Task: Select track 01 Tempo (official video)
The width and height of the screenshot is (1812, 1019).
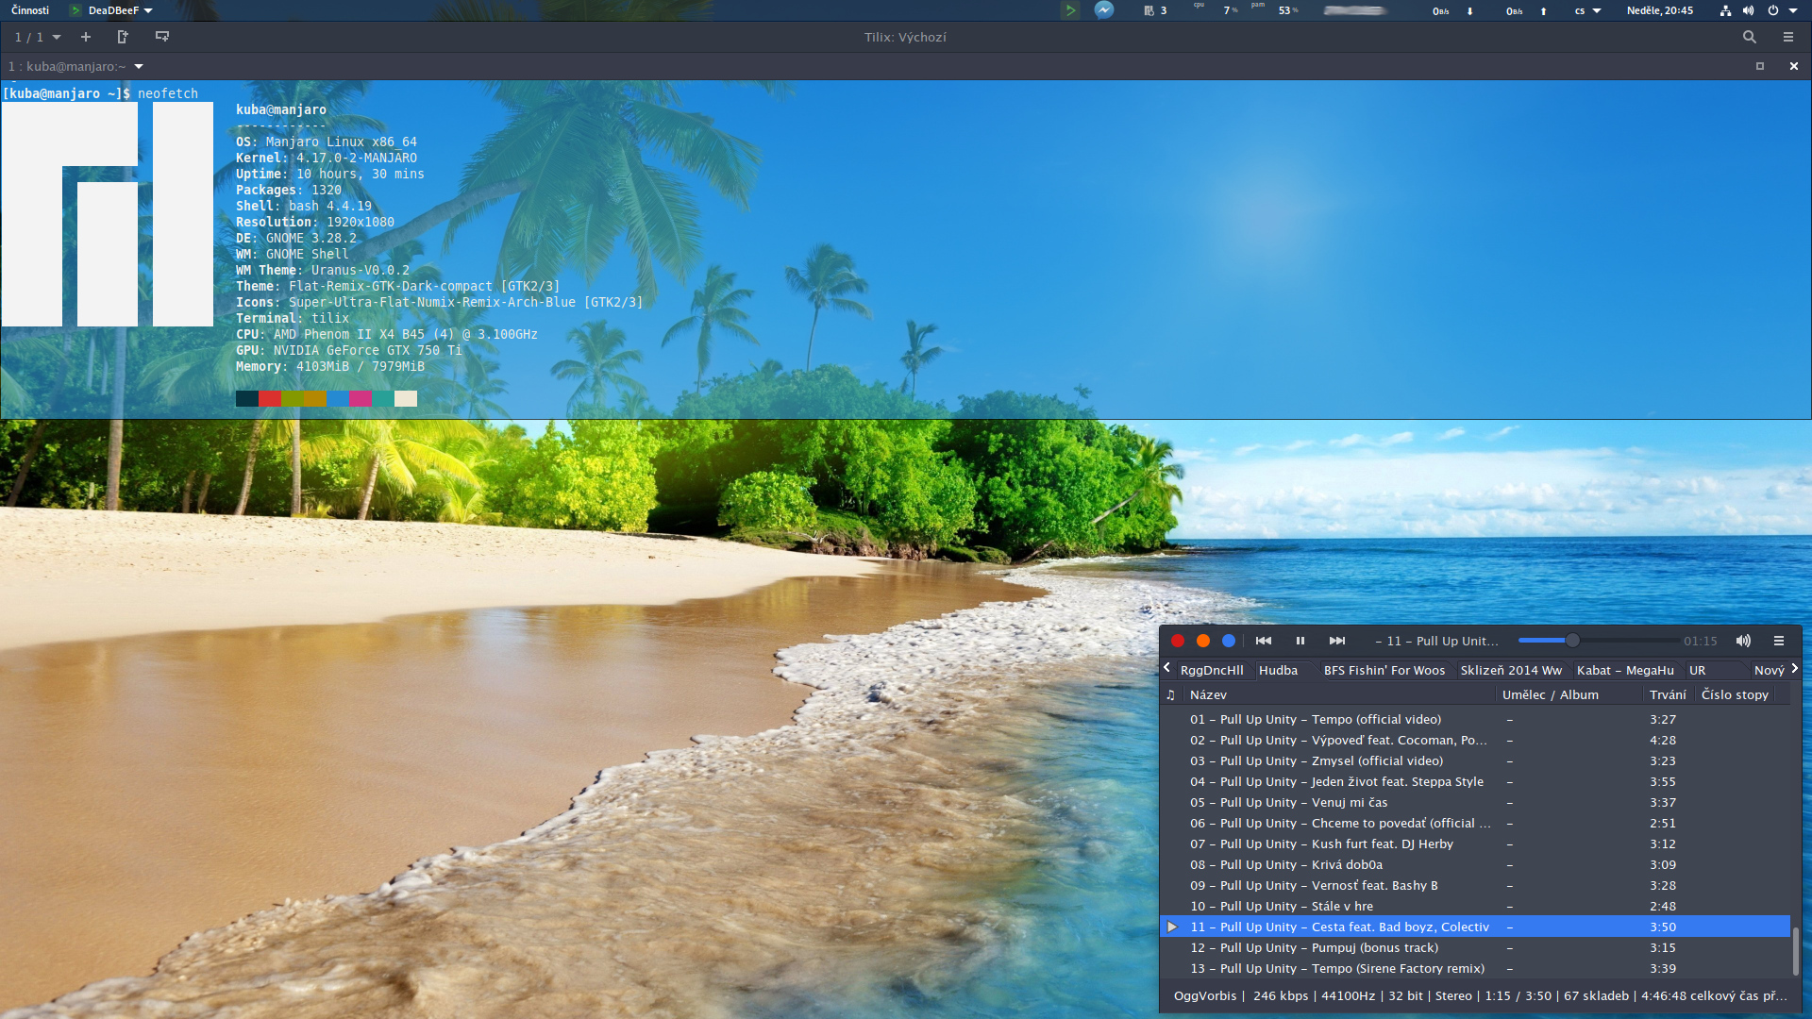Action: tap(1475, 719)
